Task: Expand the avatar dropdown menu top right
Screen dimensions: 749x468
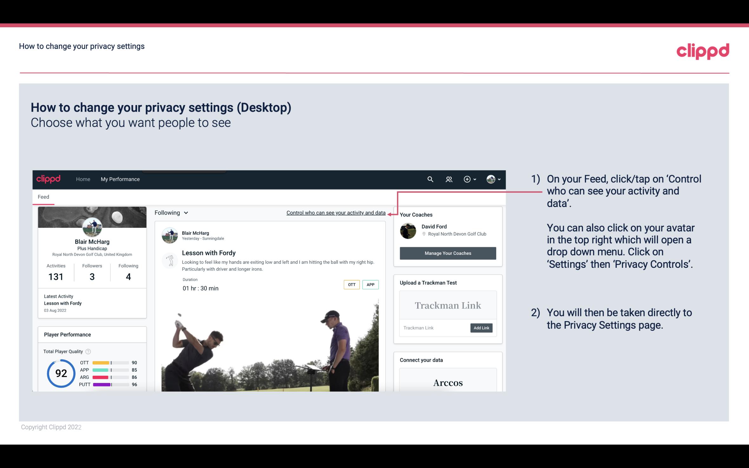Action: pyautogui.click(x=494, y=179)
